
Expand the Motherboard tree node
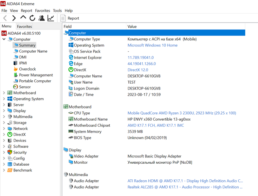[x=4, y=93]
